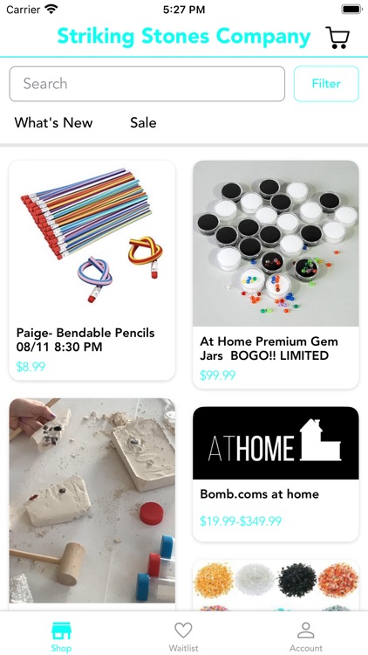
Task: Tap the battery status icon
Action: tap(351, 10)
